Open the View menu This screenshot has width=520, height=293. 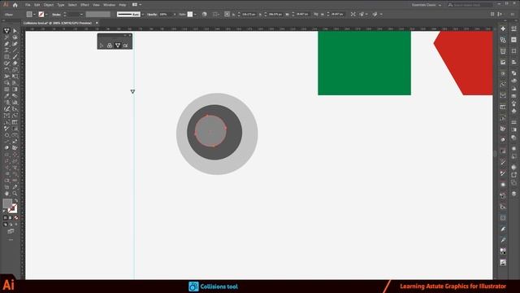point(96,5)
